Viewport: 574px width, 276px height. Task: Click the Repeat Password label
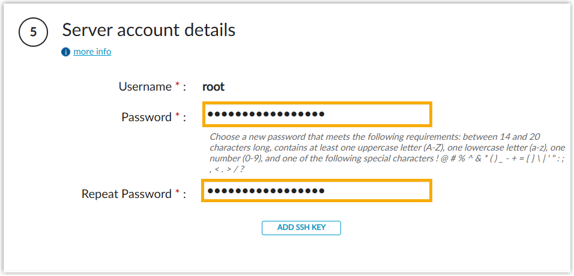127,194
